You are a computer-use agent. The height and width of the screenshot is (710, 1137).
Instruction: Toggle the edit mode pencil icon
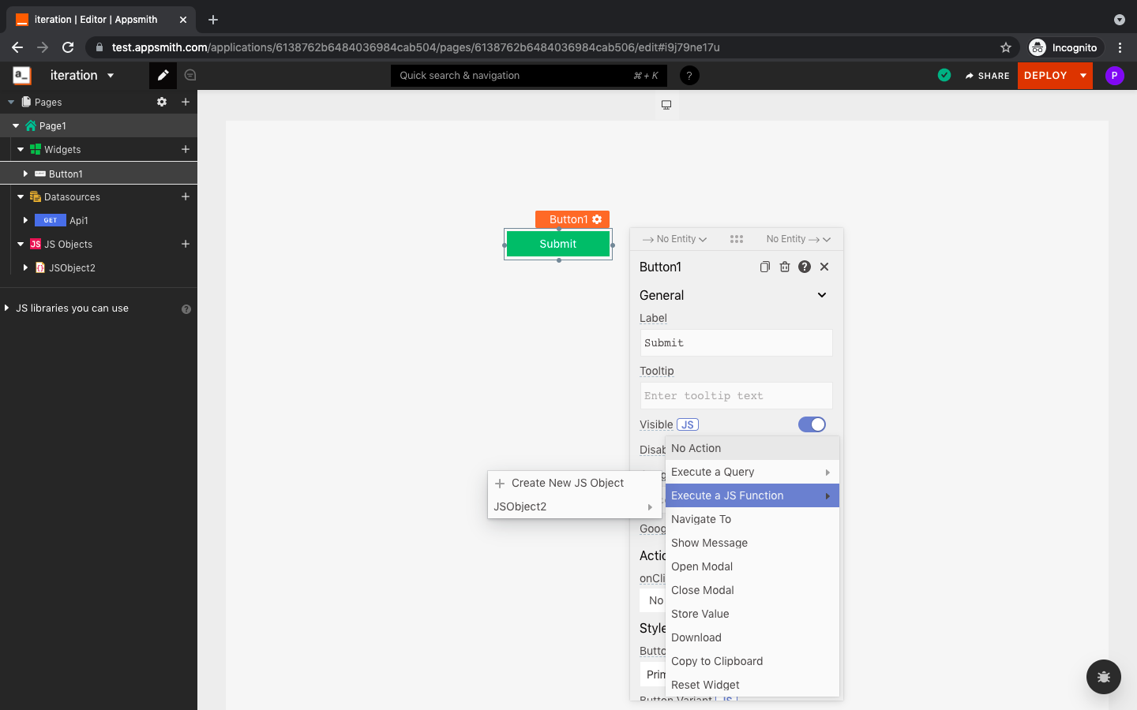point(163,76)
